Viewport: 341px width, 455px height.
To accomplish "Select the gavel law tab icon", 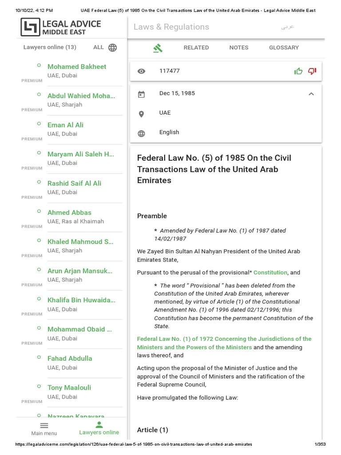I will 157,48.
